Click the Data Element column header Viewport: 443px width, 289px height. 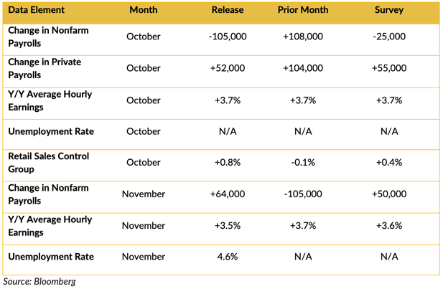pyautogui.click(x=36, y=10)
